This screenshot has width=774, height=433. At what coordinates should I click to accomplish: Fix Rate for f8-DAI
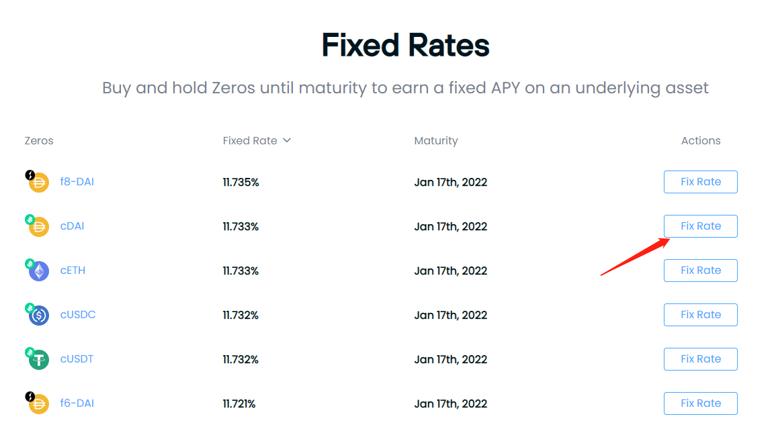701,181
